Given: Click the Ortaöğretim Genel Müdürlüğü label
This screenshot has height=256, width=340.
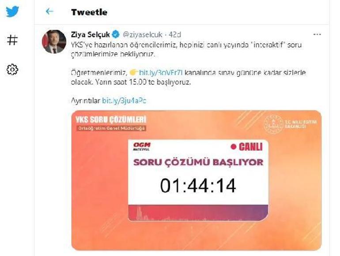Looking at the screenshot, I should pos(111,128).
